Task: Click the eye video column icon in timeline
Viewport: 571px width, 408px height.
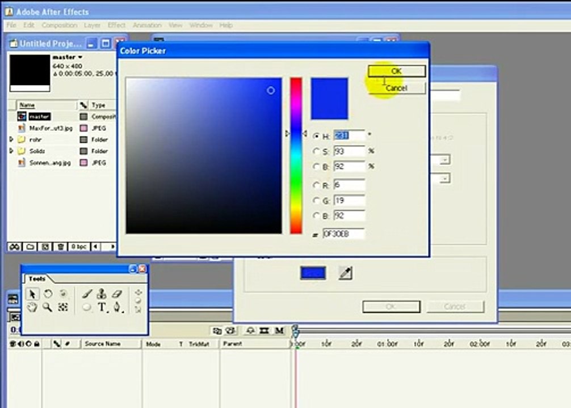Action: [12, 343]
